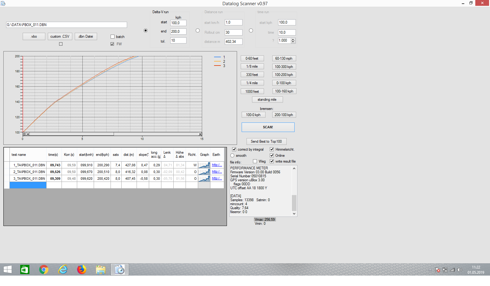Open Earth link for run 2_TA
Screen dimensions: 490x286
point(217,172)
